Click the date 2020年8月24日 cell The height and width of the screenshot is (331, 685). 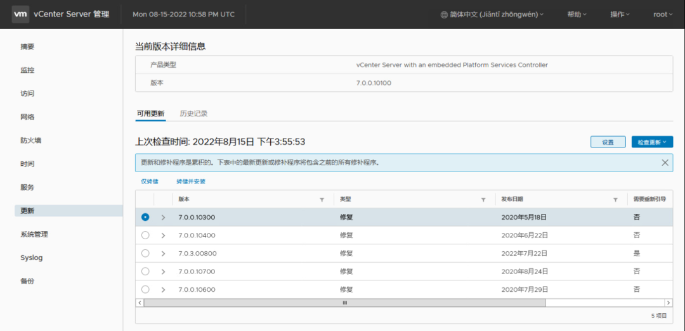tap(525, 272)
